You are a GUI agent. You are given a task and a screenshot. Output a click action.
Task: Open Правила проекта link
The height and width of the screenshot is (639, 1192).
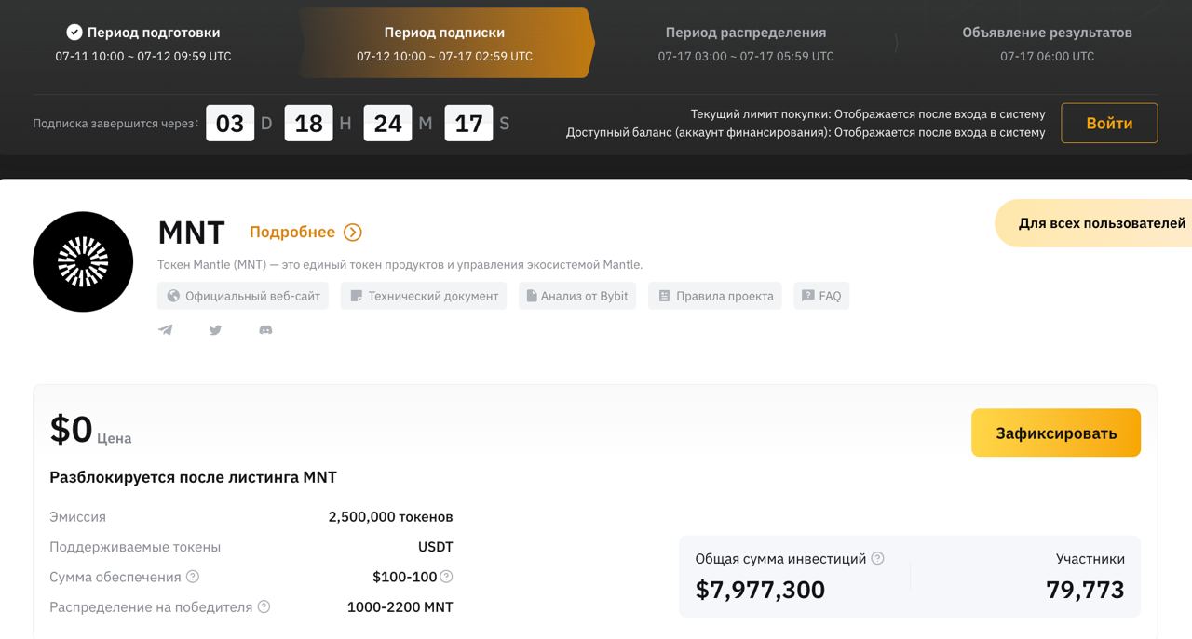[715, 296]
